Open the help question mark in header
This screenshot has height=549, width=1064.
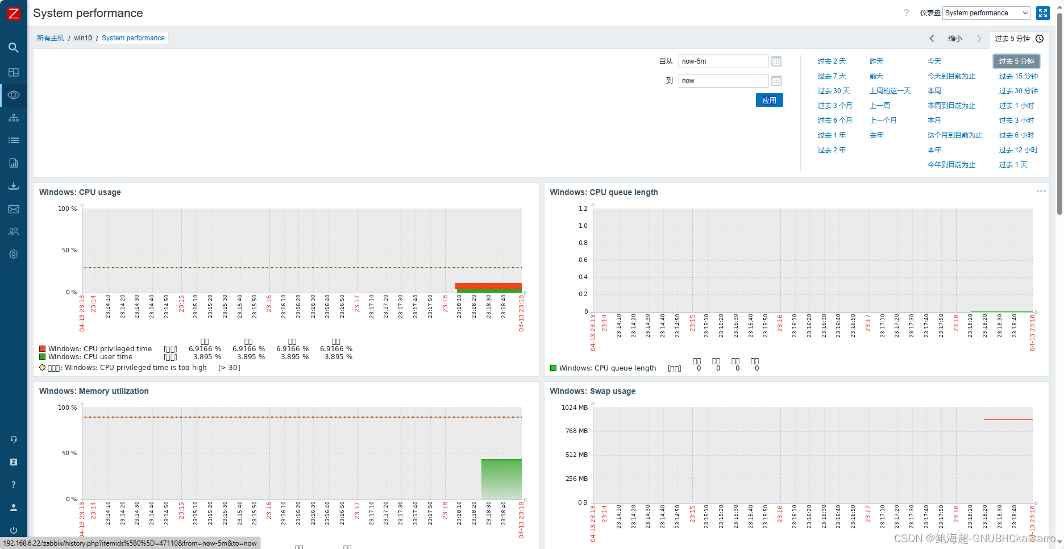(x=907, y=13)
